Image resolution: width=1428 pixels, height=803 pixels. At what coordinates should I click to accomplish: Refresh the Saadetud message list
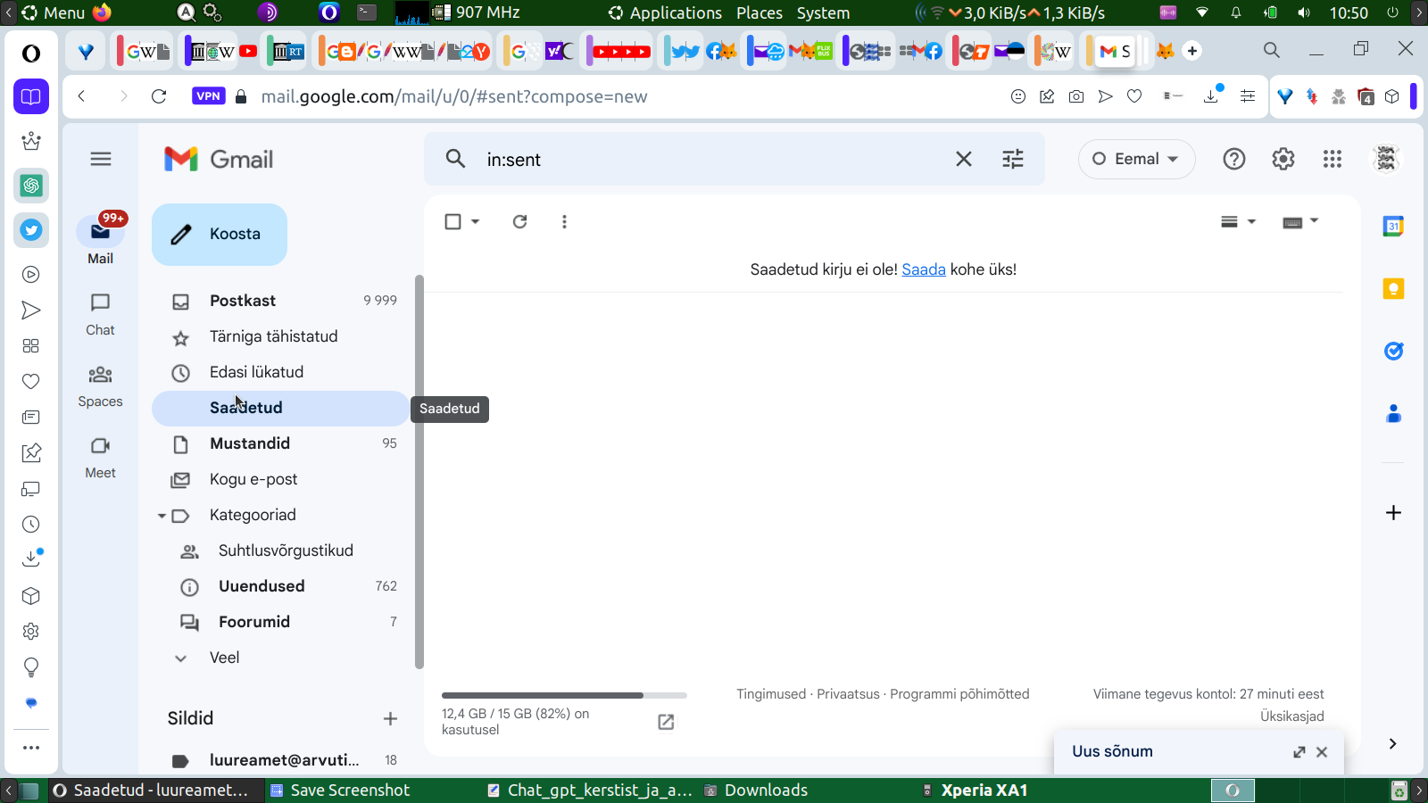[x=519, y=221]
